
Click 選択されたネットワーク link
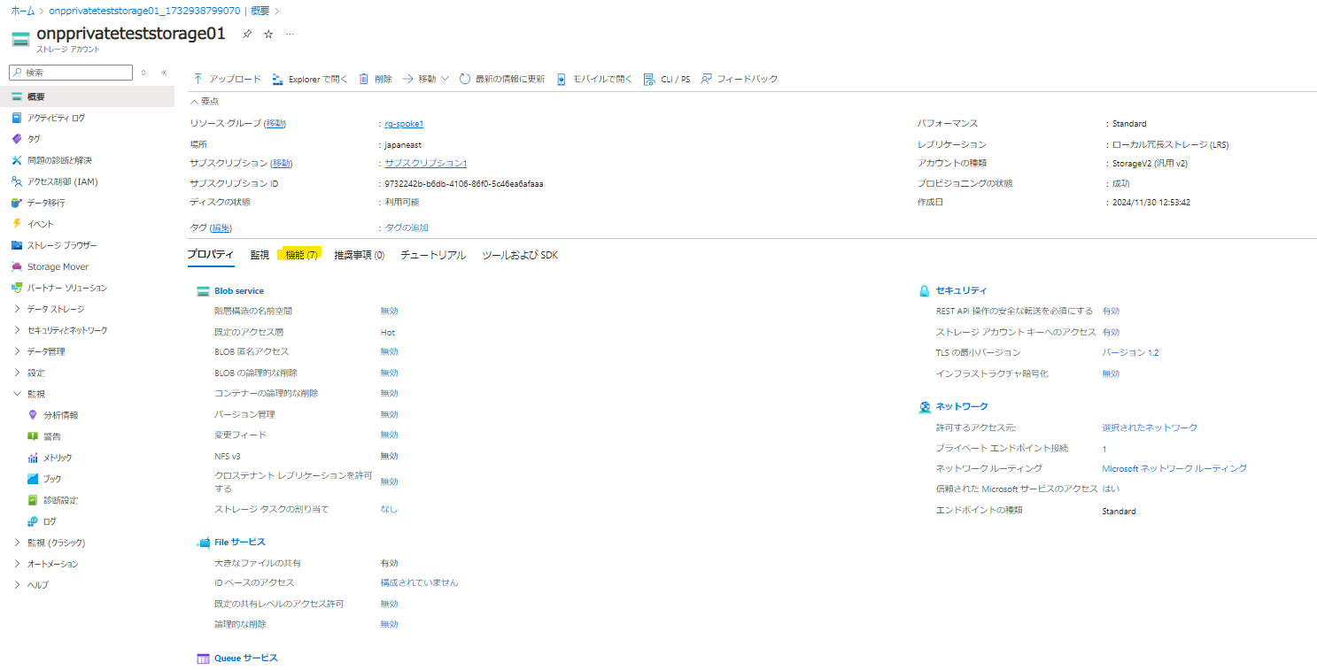[x=1150, y=427]
